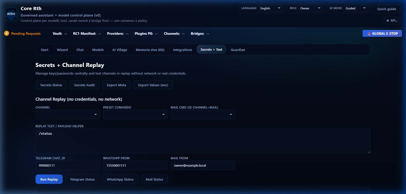The height and width of the screenshot is (194, 406).
Task: Click the orange pending requests counter badge
Action: coord(7,33)
